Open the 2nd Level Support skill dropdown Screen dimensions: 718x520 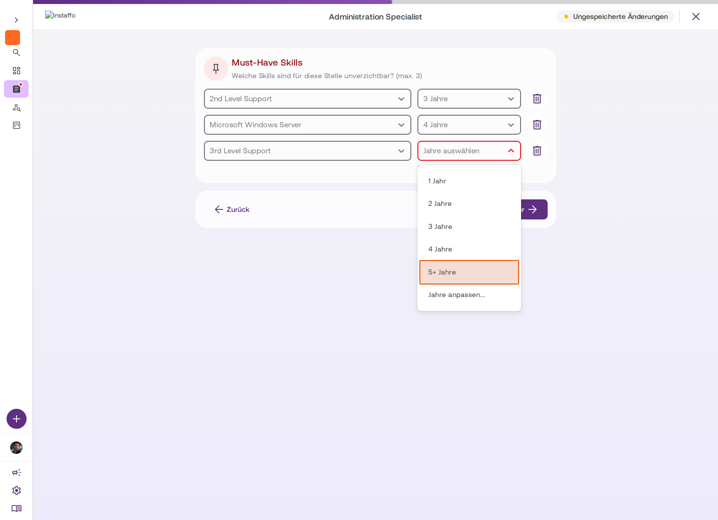click(x=308, y=99)
